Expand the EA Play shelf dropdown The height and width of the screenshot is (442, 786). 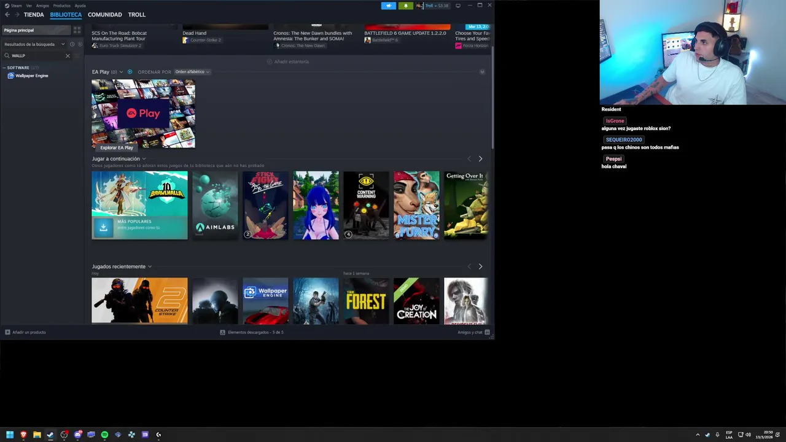coord(121,72)
